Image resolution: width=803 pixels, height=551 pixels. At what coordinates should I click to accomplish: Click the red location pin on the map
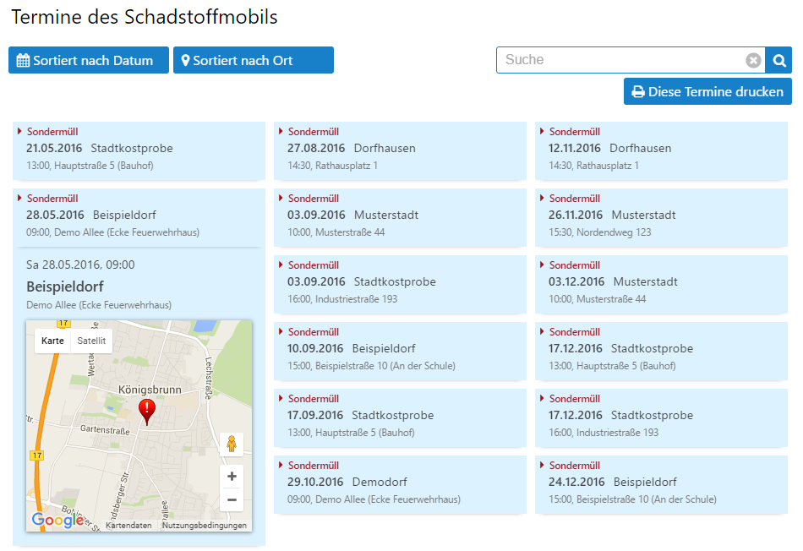click(147, 412)
